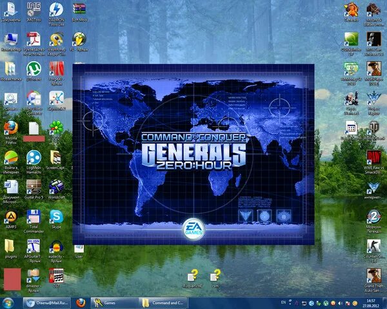The width and height of the screenshot is (387, 309).
Task: Launch LogMeIn Hamachi shortcut
Action: (34, 158)
